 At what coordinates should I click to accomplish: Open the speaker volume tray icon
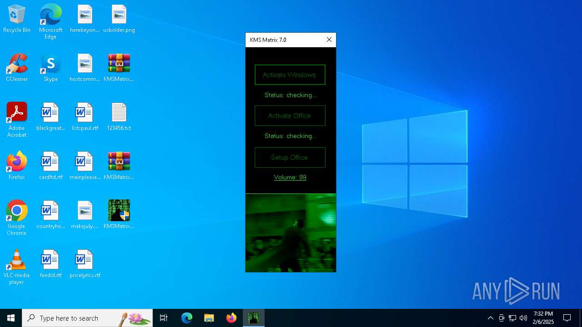(523, 318)
